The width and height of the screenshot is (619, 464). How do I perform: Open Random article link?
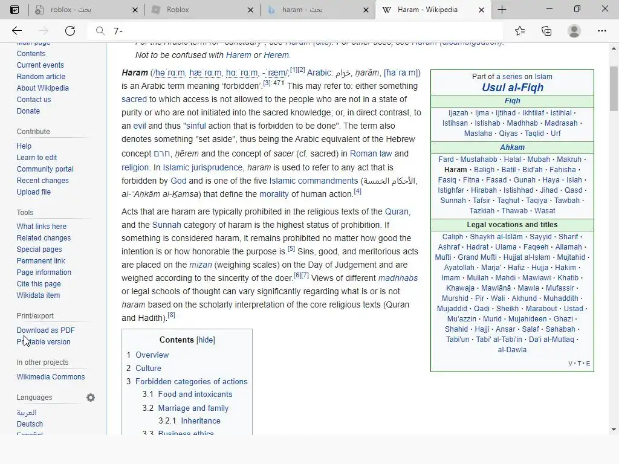coord(41,77)
